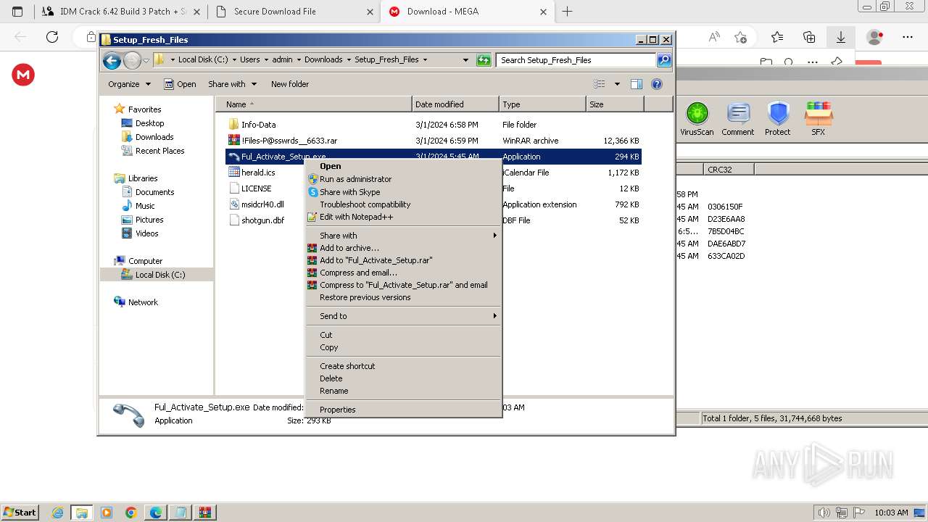The image size is (928, 522).
Task: Open the view options dropdown arrow
Action: point(617,84)
